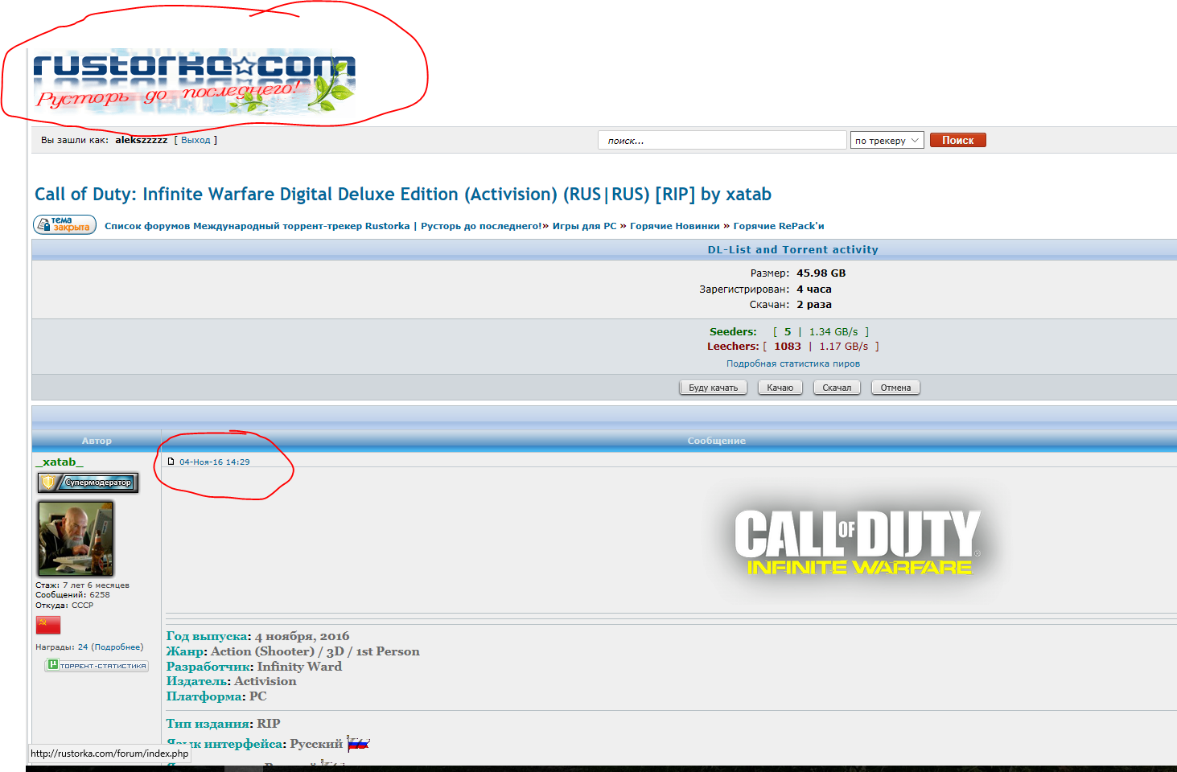Click the 'Скачал' button
The width and height of the screenshot is (1177, 772).
837,388
